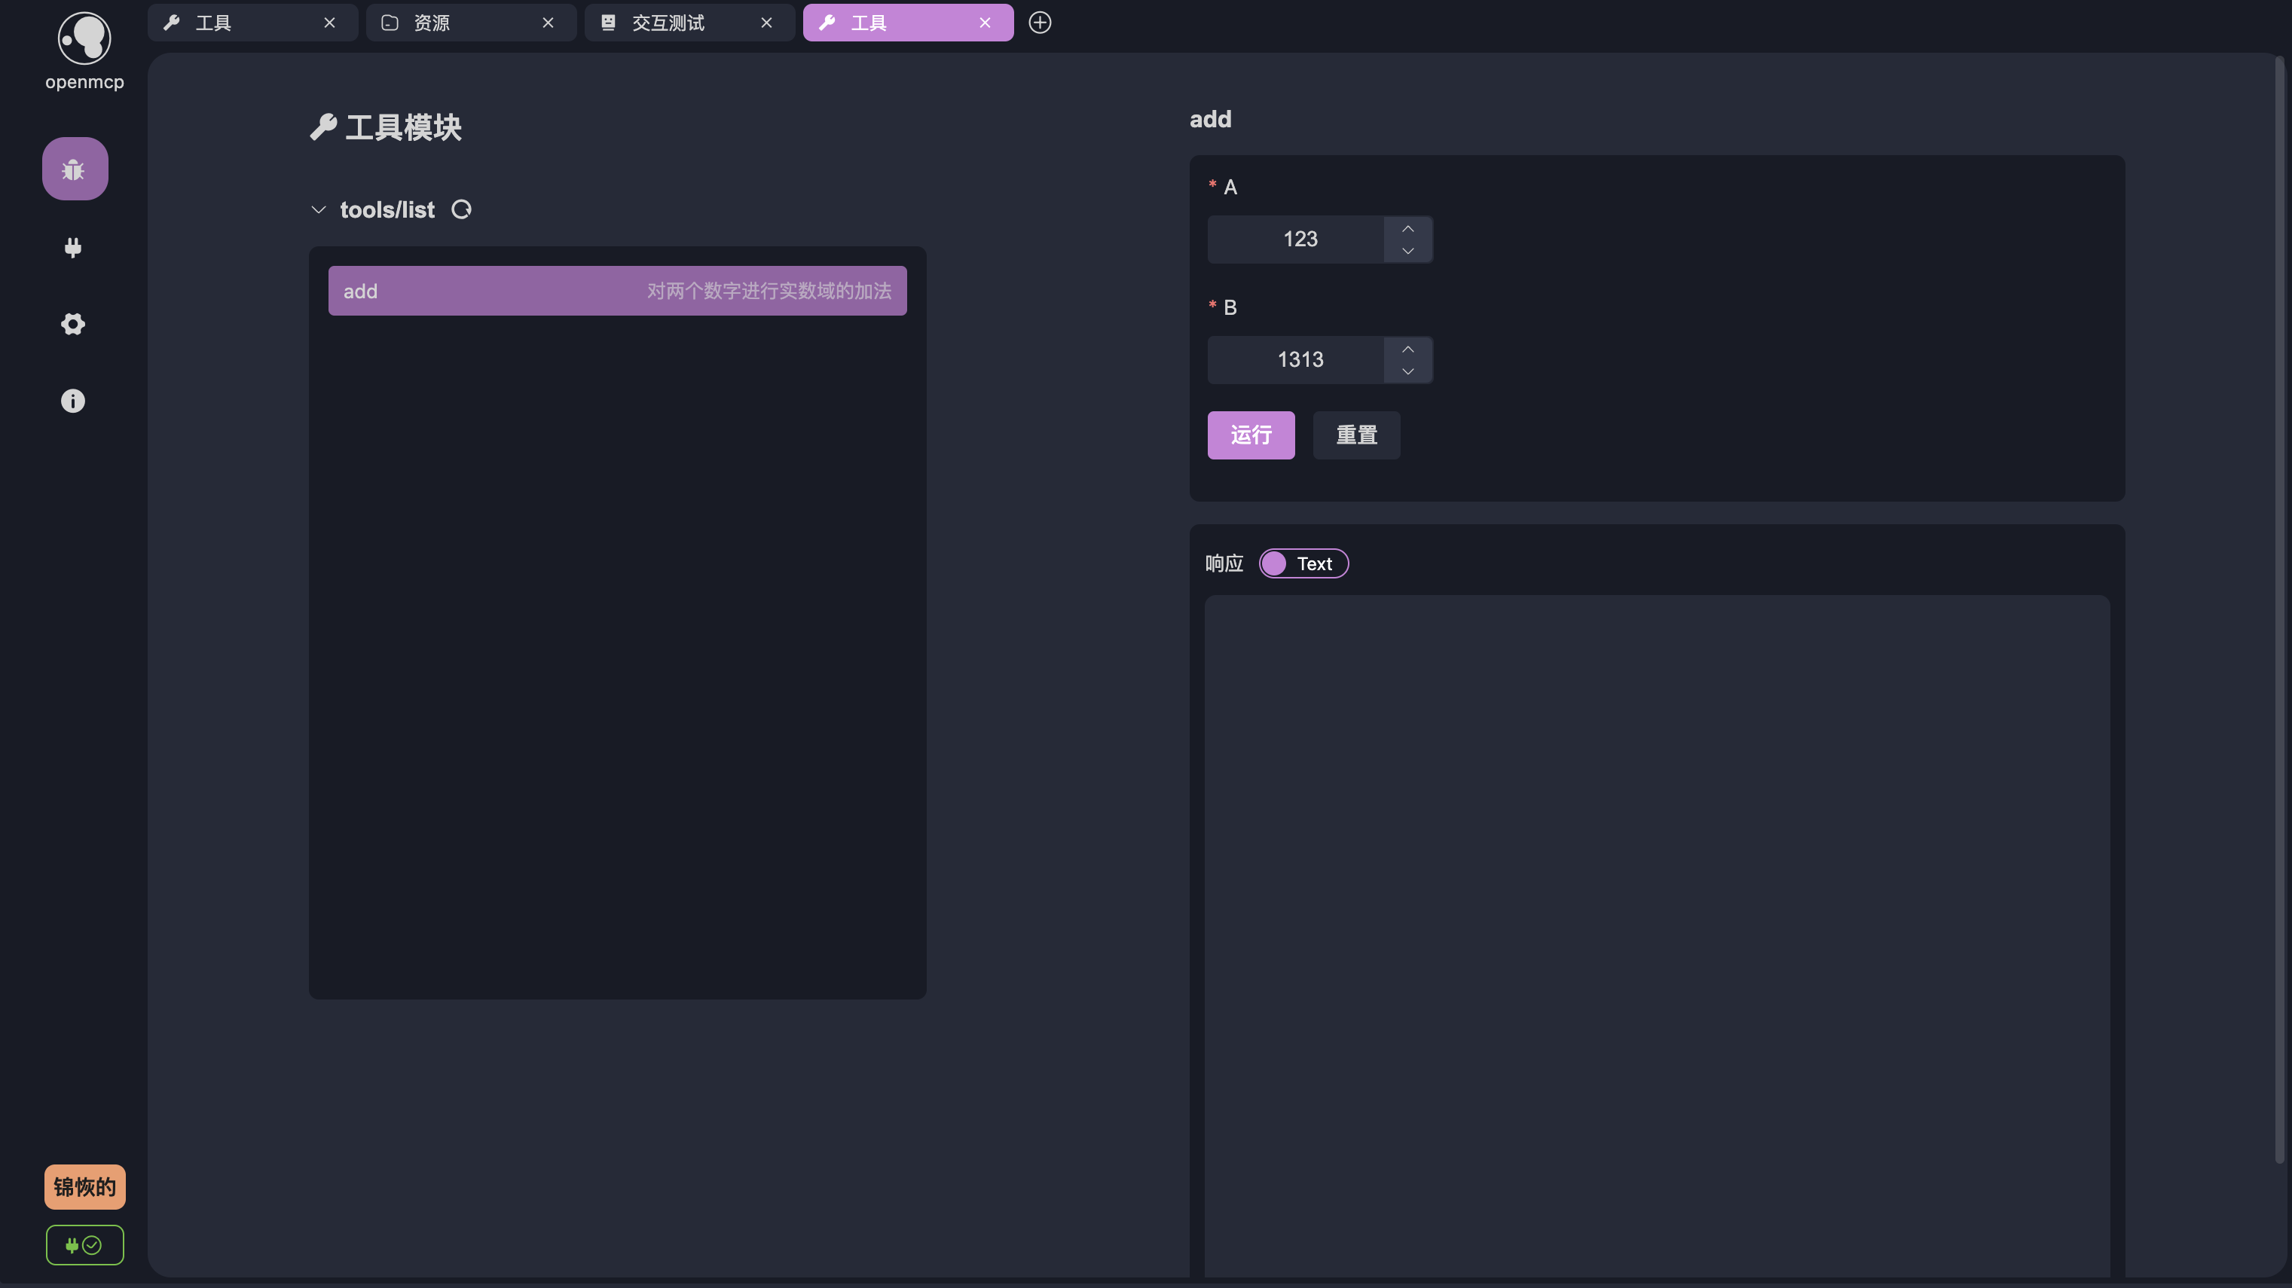This screenshot has height=1288, width=2292.
Task: Click the 重置 reset button
Action: point(1356,435)
